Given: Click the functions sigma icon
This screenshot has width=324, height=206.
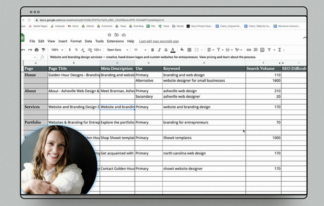Looking at the screenshot, I should click(x=280, y=50).
